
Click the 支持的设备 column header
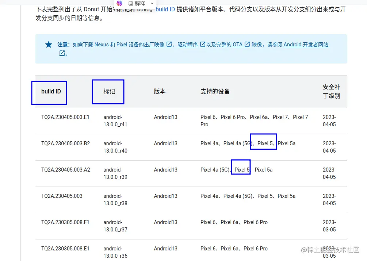[x=215, y=92]
